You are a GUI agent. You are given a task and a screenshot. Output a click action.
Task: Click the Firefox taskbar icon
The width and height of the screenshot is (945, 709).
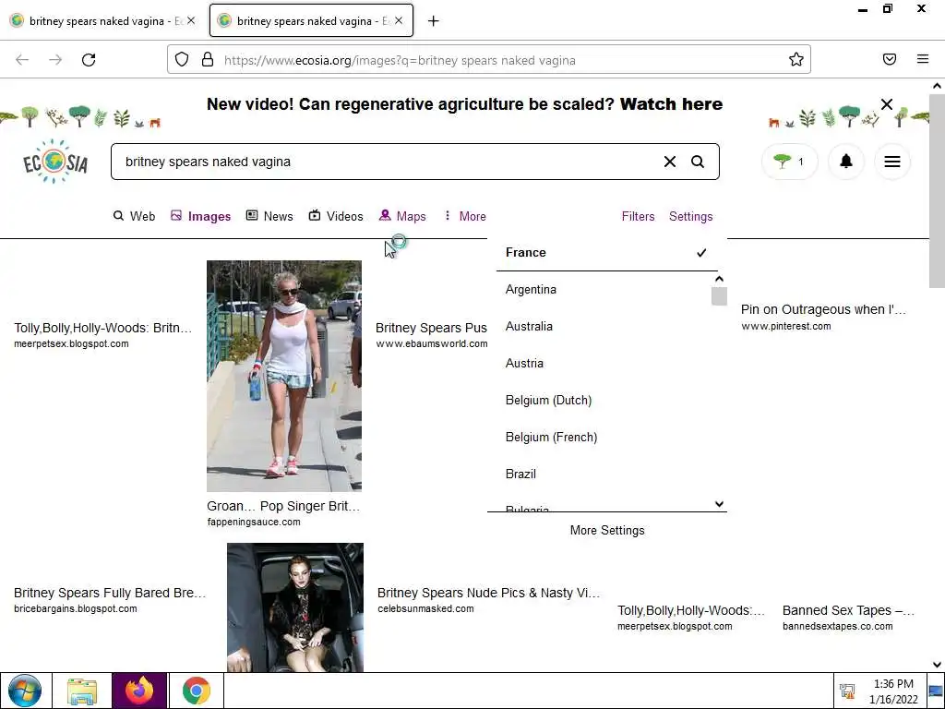(139, 691)
